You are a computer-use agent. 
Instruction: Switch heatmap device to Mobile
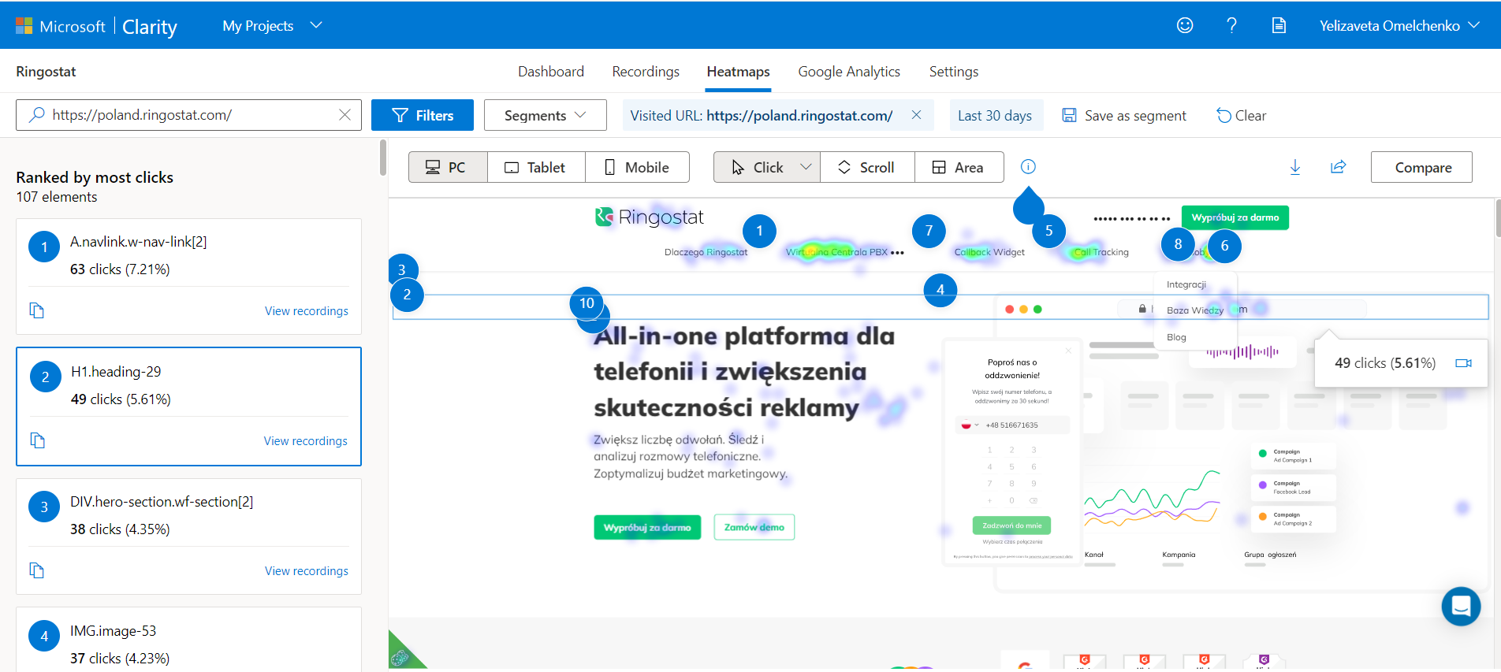click(x=637, y=167)
